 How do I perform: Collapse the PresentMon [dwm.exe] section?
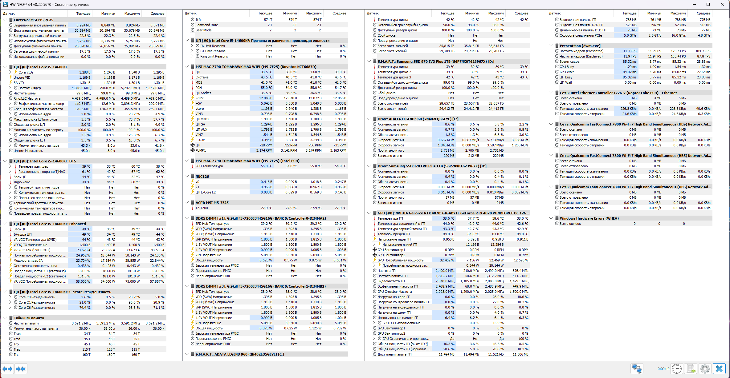551,46
